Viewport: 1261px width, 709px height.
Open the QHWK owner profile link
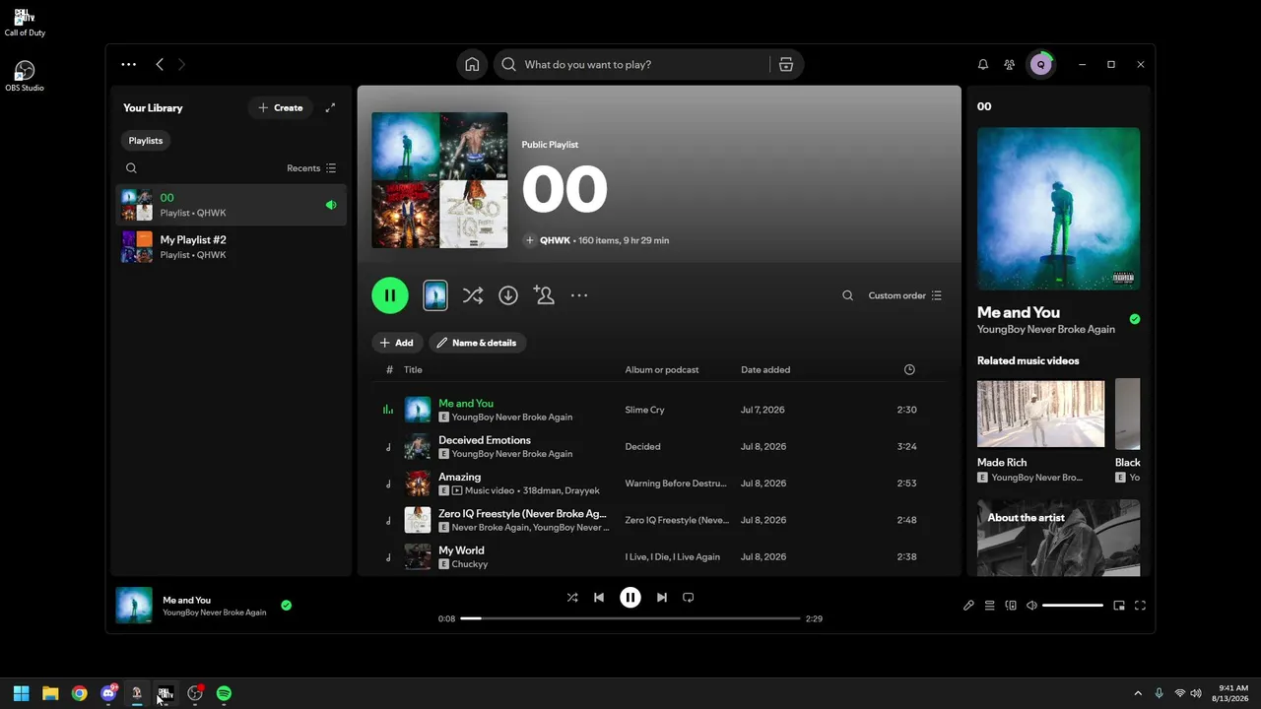click(555, 240)
